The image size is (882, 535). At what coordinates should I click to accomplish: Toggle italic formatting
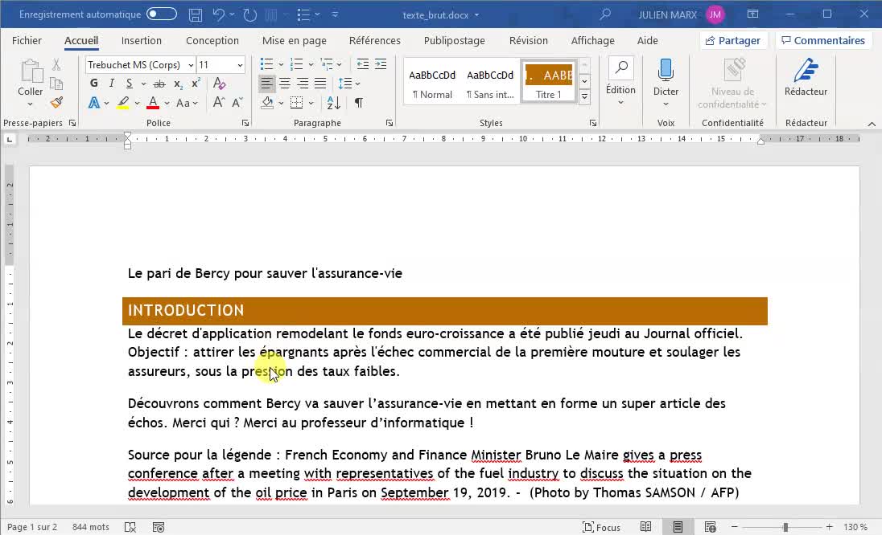pyautogui.click(x=111, y=84)
